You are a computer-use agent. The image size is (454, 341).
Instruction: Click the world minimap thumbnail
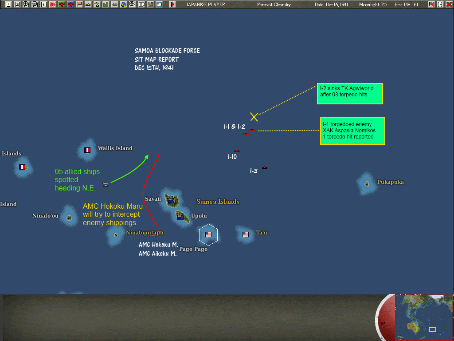(424, 317)
